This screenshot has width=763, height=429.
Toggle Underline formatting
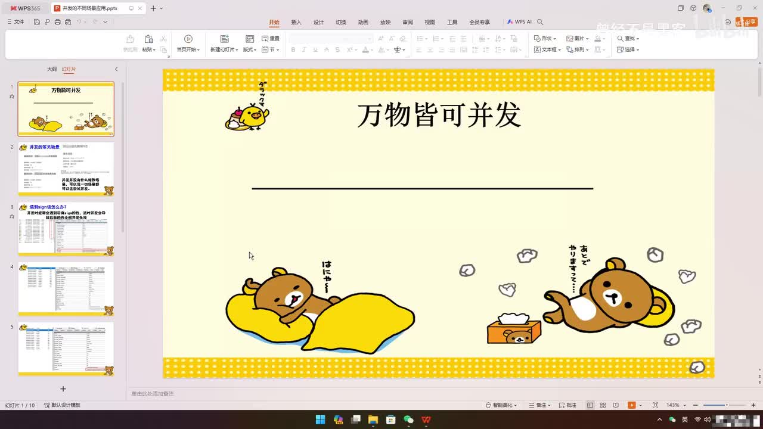click(315, 50)
